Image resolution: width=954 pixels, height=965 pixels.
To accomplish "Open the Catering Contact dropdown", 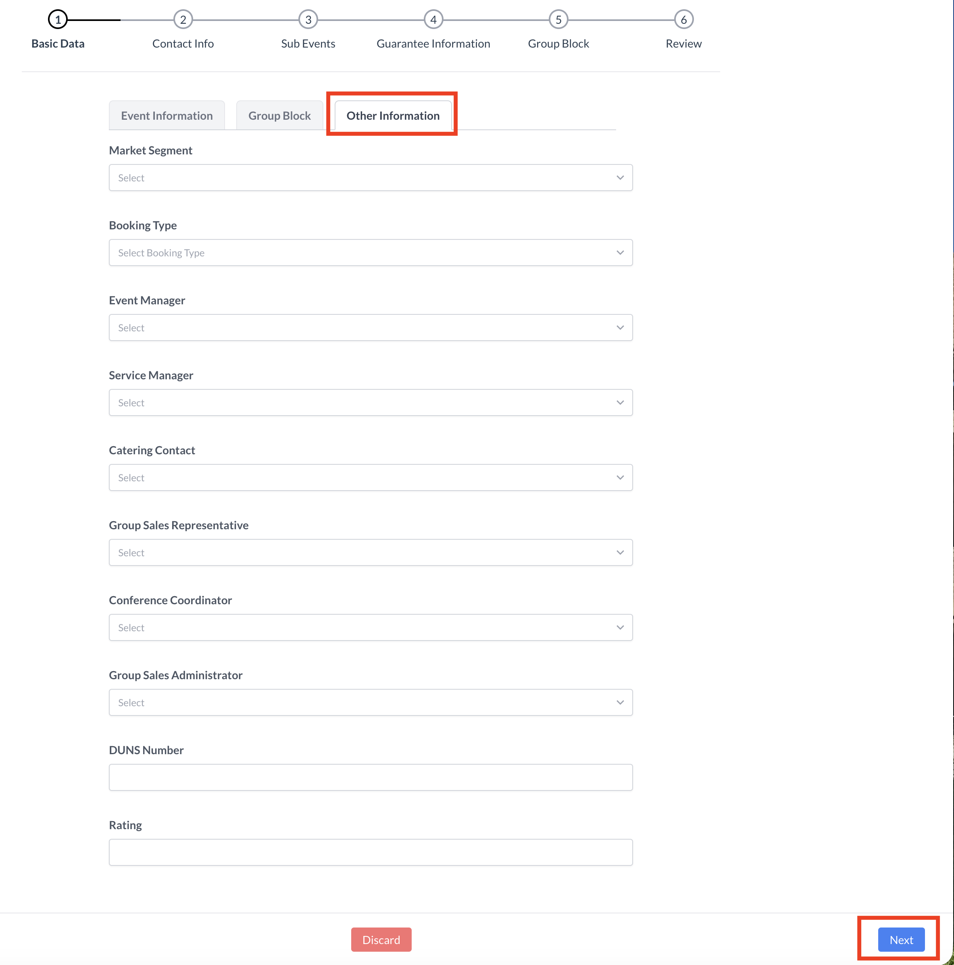I will pos(370,478).
